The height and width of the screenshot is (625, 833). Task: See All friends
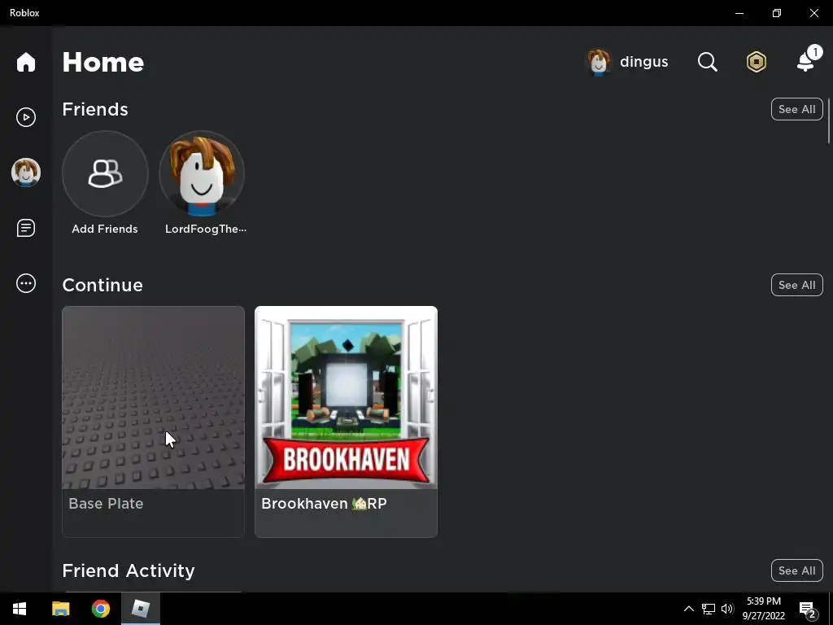pos(797,109)
